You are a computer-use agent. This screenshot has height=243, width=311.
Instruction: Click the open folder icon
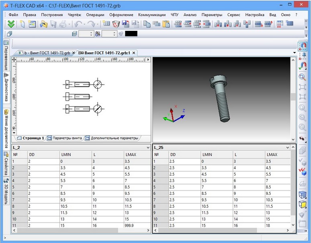(x=43, y=24)
